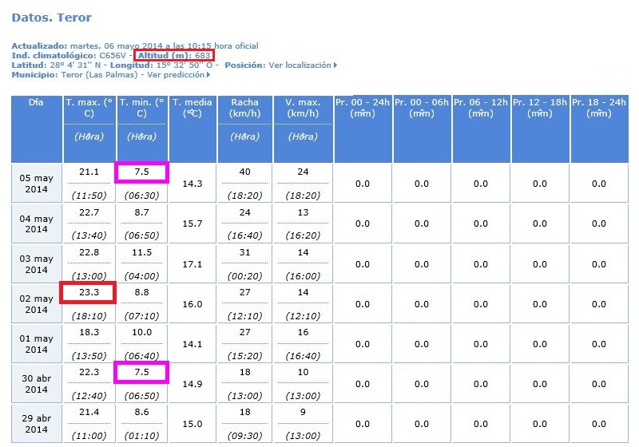
Task: Click the 40 km/h gust value for 05 may
Action: tap(244, 172)
